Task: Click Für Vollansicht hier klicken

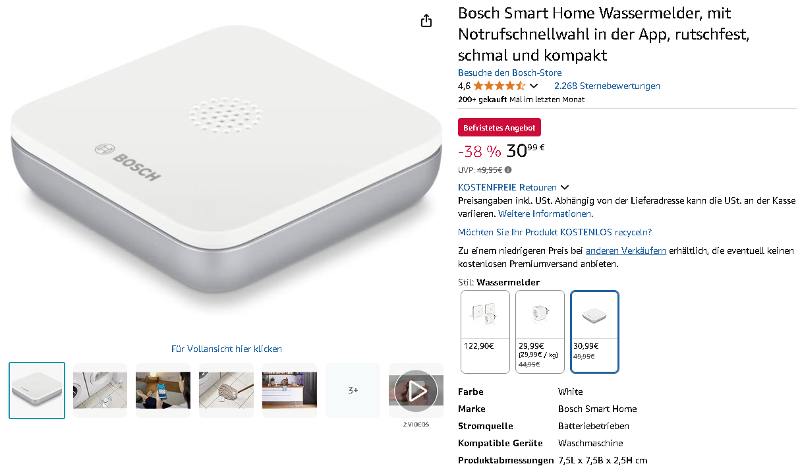Action: 227,349
